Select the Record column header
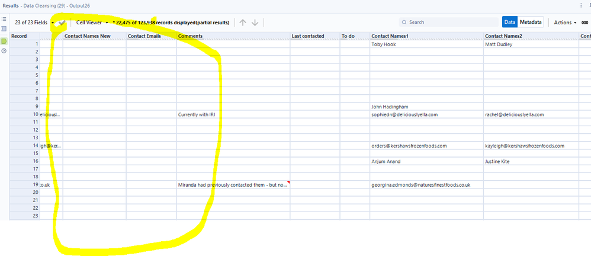Image resolution: width=591 pixels, height=256 pixels. point(24,36)
